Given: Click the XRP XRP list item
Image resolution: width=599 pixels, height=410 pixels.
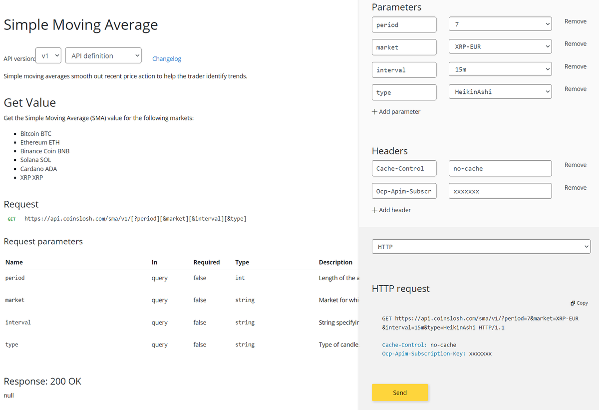Looking at the screenshot, I should click(x=32, y=177).
